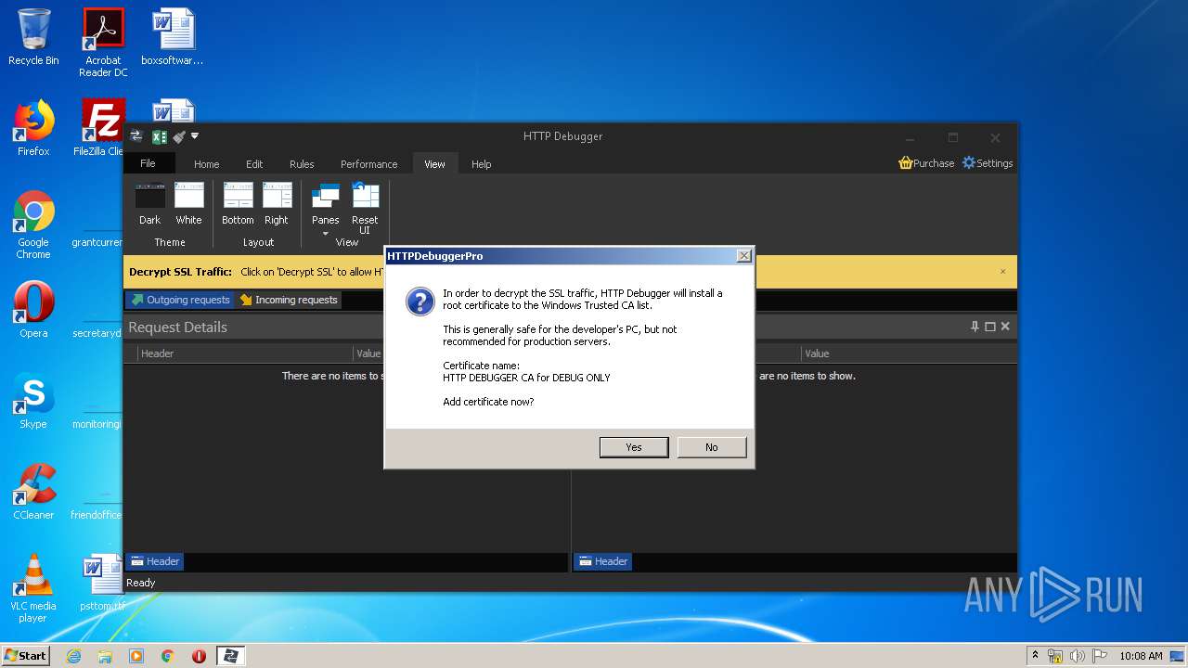Open Windows Explorer folder on taskbar
Viewport: 1188px width, 668px height.
(x=105, y=656)
